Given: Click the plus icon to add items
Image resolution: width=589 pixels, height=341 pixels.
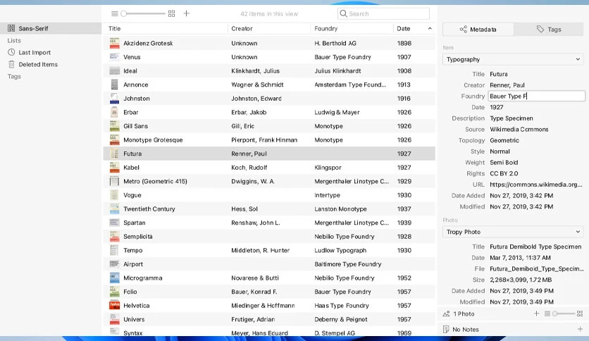Looking at the screenshot, I should (186, 13).
